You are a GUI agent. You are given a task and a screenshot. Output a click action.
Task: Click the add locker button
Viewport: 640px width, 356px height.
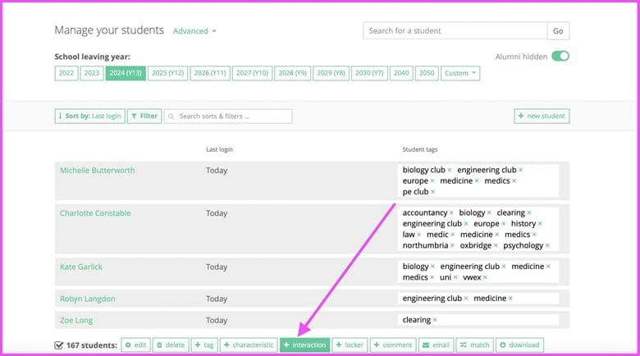click(350, 345)
